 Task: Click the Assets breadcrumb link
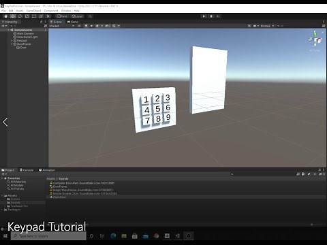[x=50, y=179]
